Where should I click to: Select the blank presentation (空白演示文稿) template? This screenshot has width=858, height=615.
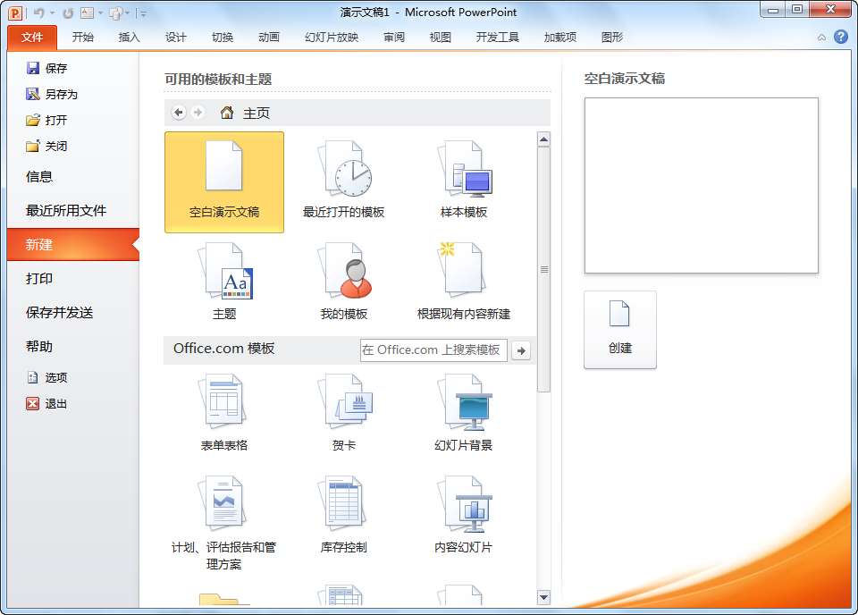pos(224,182)
